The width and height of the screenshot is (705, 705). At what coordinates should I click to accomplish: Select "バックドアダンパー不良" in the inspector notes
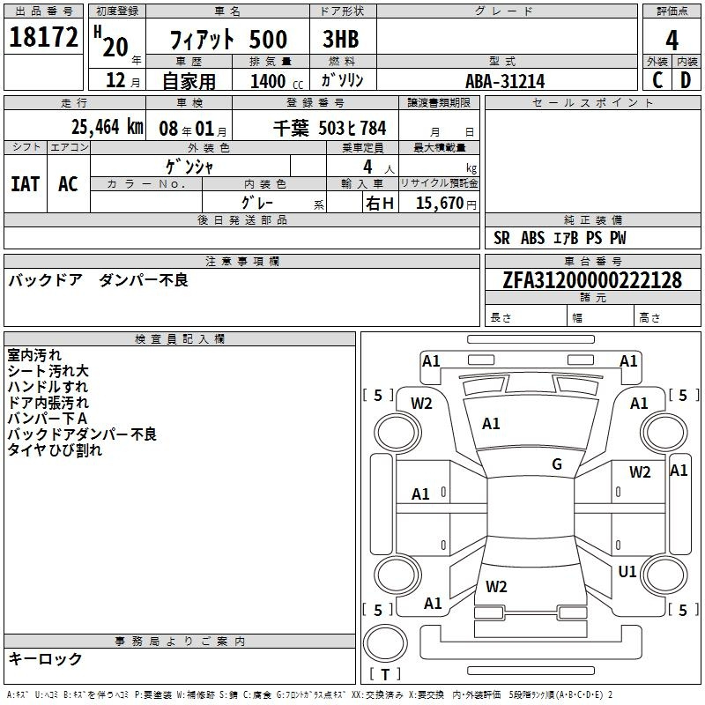pos(82,434)
